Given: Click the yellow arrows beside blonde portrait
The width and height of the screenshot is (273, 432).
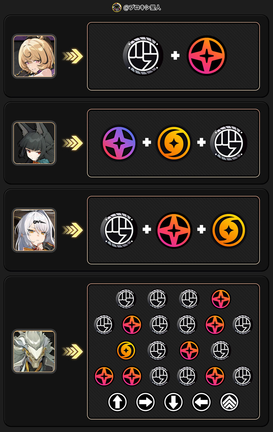Looking at the screenshot, I should (x=72, y=56).
